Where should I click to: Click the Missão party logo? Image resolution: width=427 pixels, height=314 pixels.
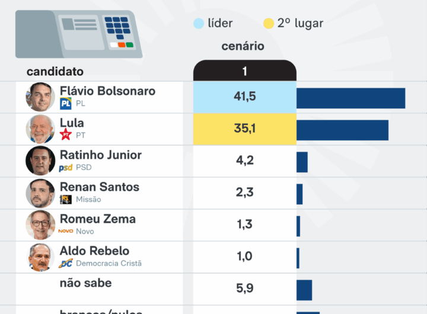point(66,199)
